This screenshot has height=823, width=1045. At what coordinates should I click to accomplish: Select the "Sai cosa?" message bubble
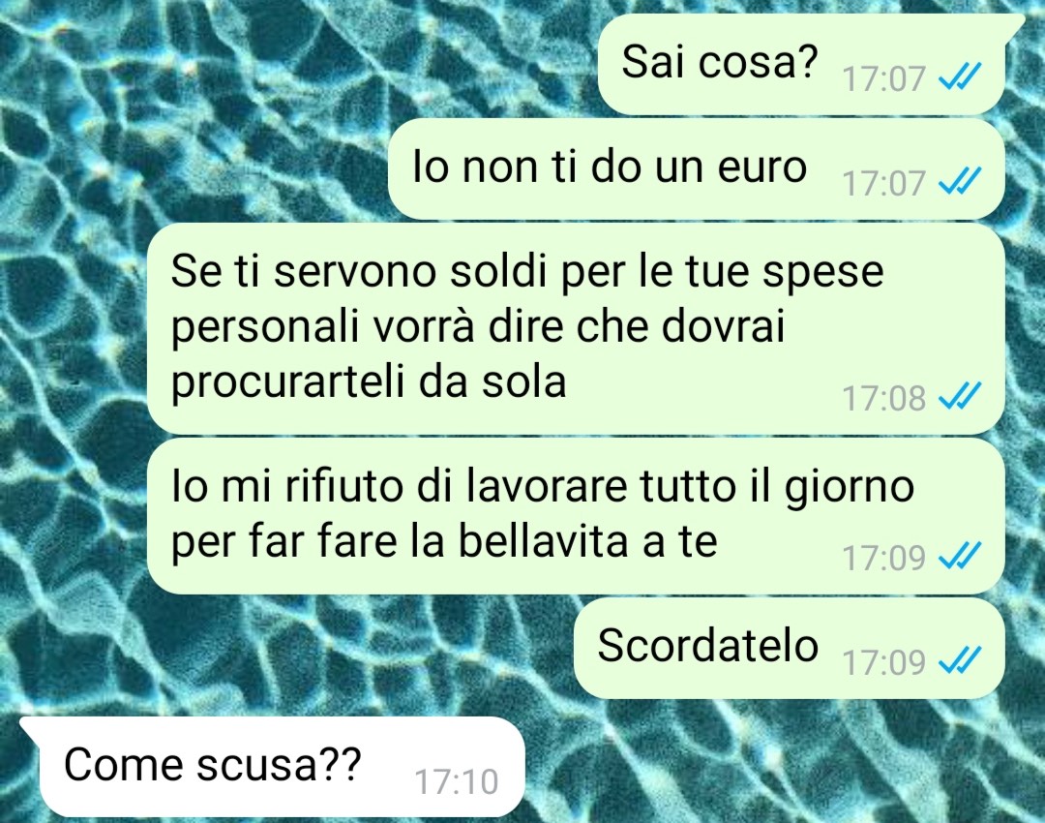point(802,65)
